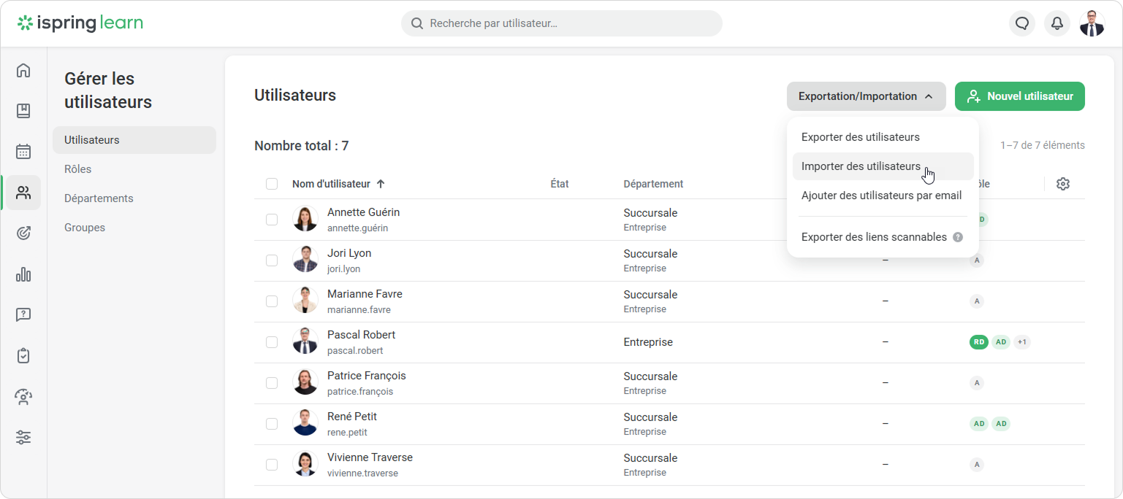
Task: Click the reports bar chart icon
Action: 23,274
